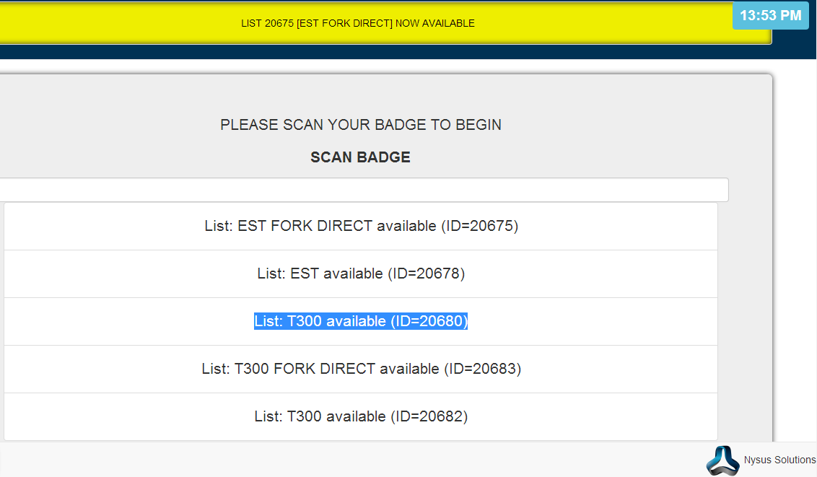Select T300 list with ID=20682
The image size is (817, 477).
[x=361, y=416]
